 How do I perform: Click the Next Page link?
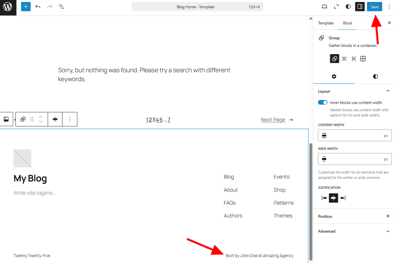pos(272,120)
